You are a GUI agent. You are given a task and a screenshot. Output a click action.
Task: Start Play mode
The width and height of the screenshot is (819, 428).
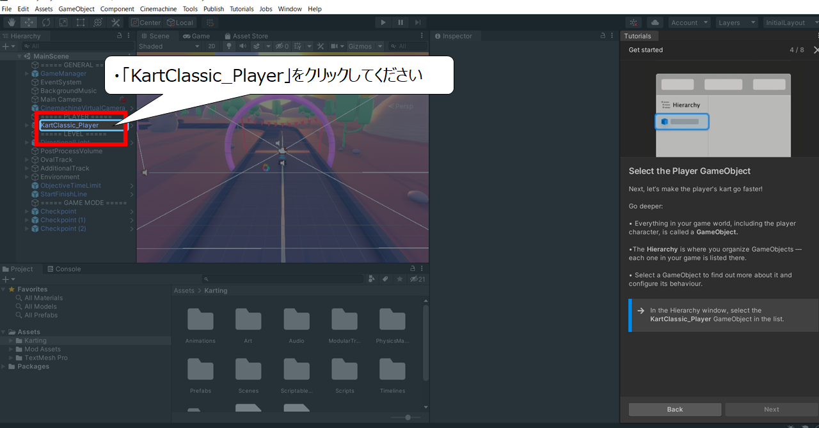(383, 22)
